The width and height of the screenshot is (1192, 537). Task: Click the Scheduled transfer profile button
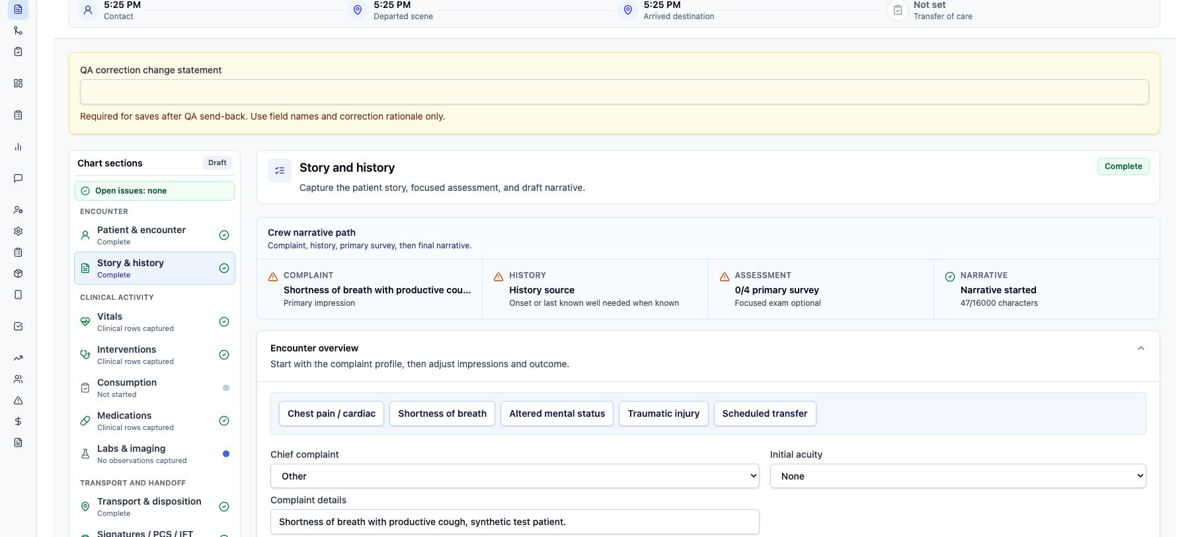tap(765, 413)
